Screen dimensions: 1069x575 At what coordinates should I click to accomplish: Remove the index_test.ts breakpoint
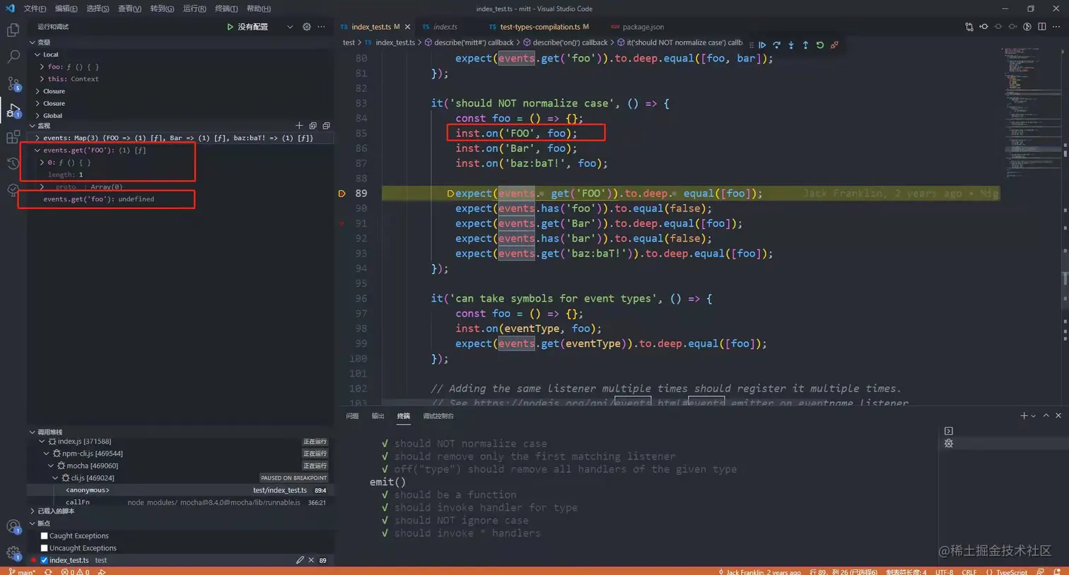[x=311, y=560]
